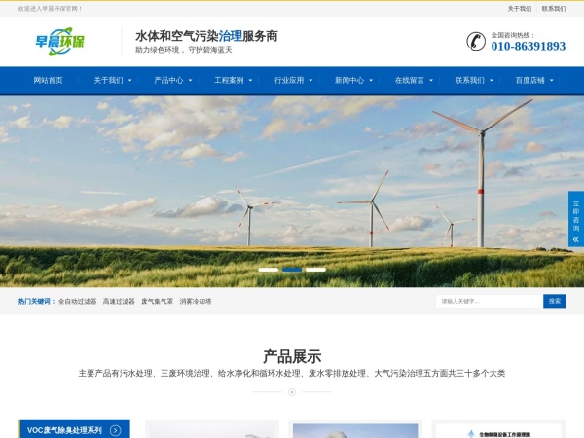Open 百度店铺 navigation menu item
This screenshot has height=438, width=584.
[530, 80]
